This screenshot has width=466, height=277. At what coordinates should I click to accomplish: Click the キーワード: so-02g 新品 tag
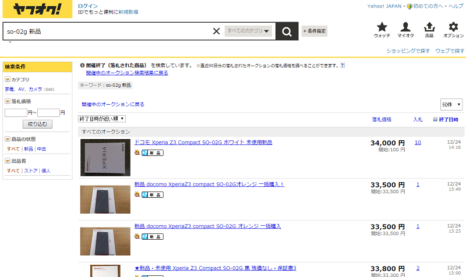(x=105, y=85)
